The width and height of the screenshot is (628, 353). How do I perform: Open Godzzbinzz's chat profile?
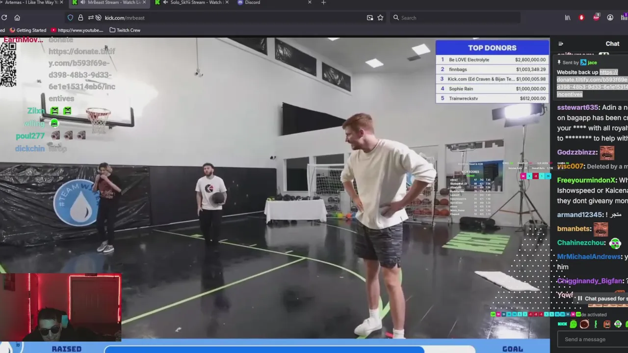point(577,152)
